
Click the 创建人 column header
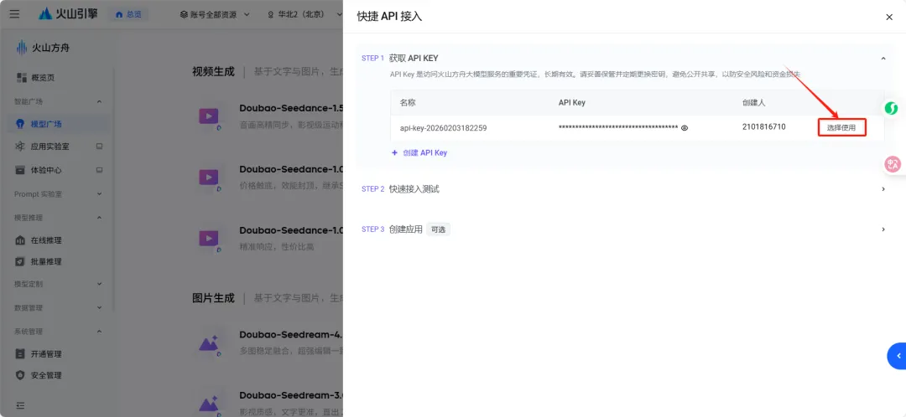click(x=753, y=103)
